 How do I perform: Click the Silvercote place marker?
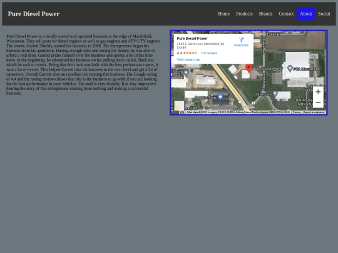tap(275, 94)
